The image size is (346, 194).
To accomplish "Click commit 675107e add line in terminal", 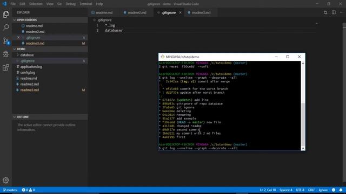I will coord(184,100).
